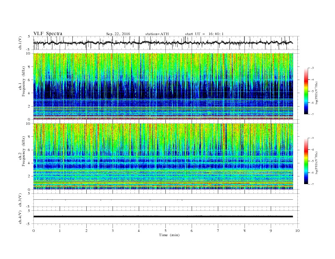Click the time axis tick label "8"
Viewport: 335px width, 259px height.
[x=244, y=231]
